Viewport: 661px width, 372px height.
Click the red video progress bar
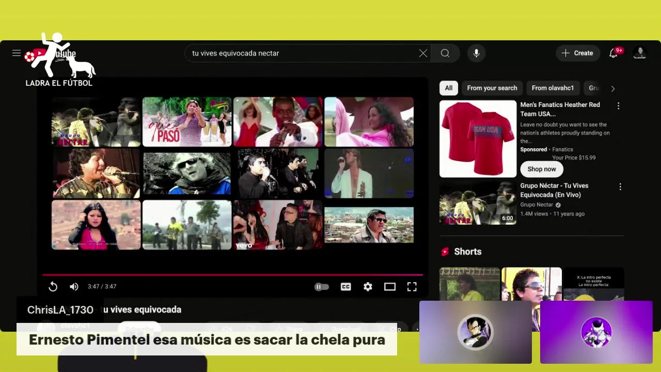[x=232, y=274]
